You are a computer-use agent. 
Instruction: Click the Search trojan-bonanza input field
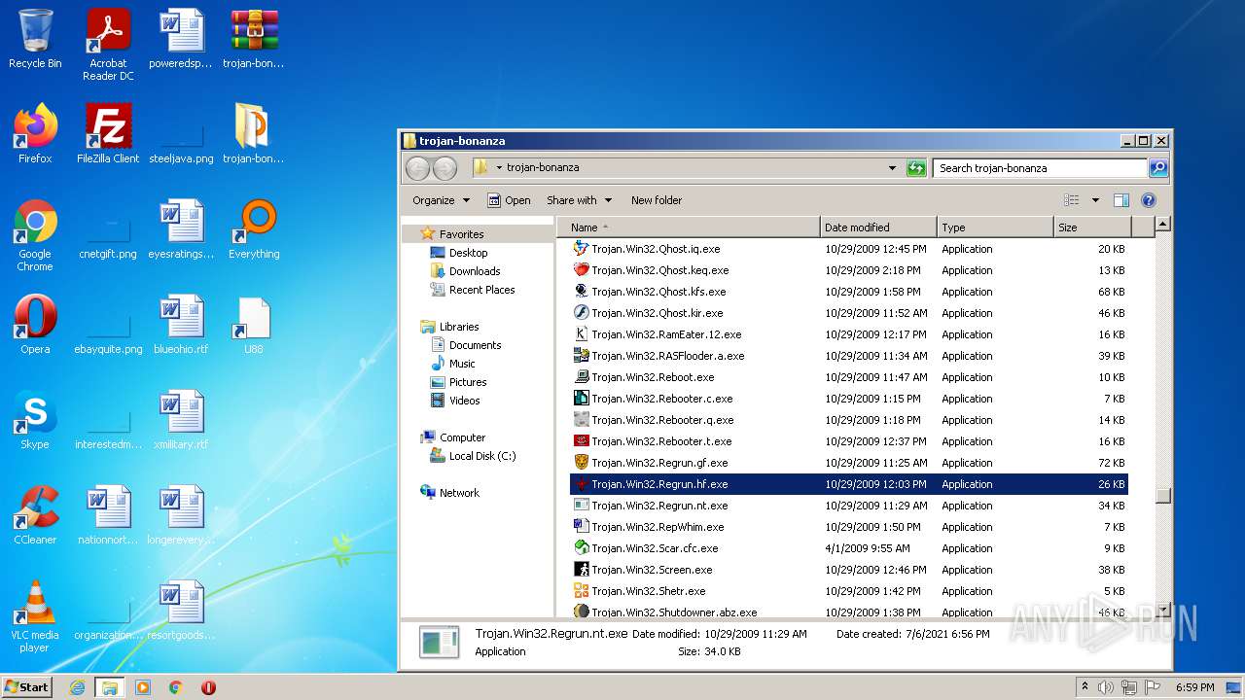(x=1040, y=168)
